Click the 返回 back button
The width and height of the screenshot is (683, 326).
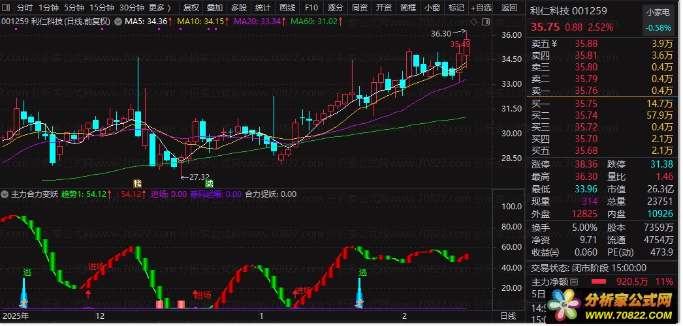pyautogui.click(x=509, y=8)
